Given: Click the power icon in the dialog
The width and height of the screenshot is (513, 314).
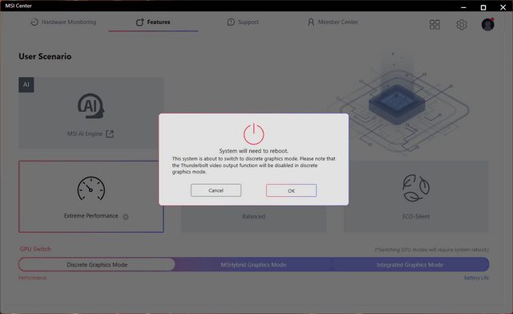Looking at the screenshot, I should [253, 134].
